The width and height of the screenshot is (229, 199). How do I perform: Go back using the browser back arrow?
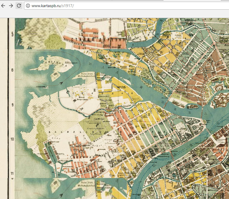click(x=3, y=6)
